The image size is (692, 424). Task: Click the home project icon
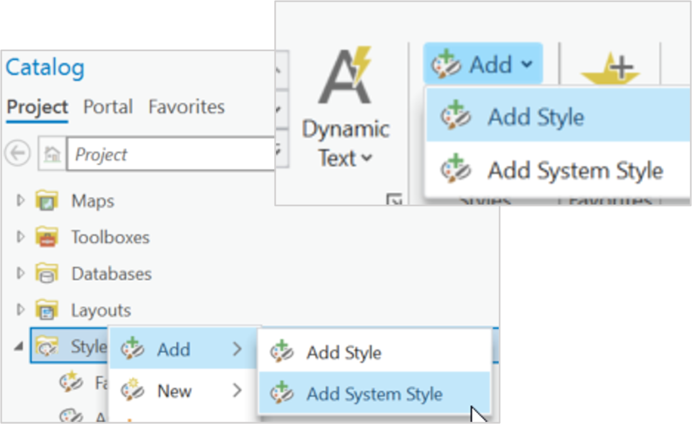click(53, 155)
